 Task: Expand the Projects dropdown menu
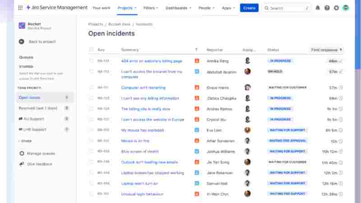[x=127, y=8]
